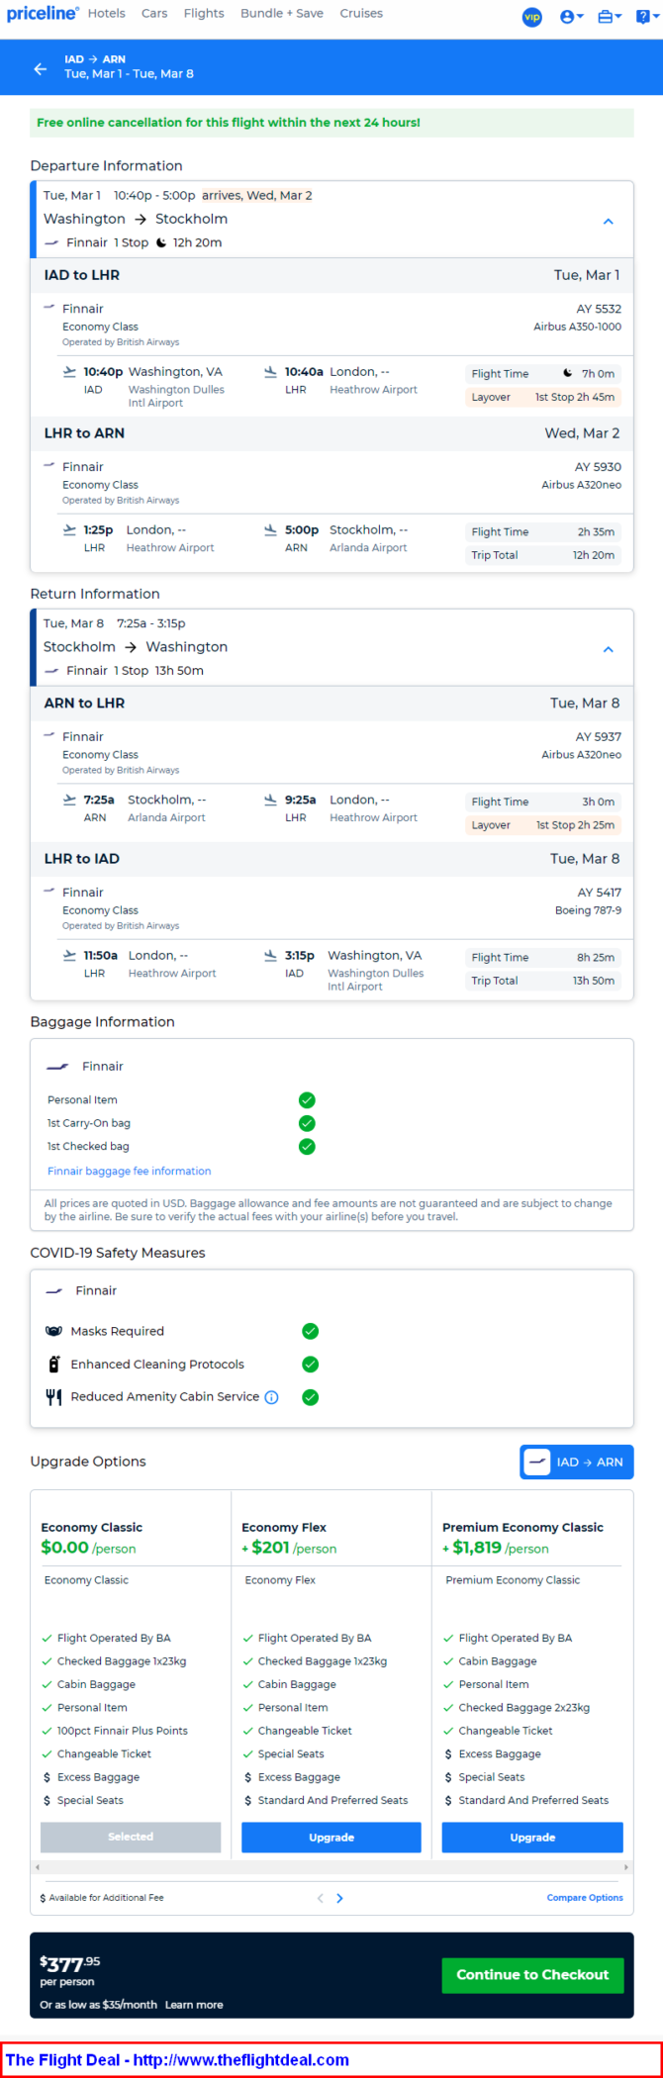Click the Priceline logo

[x=43, y=14]
